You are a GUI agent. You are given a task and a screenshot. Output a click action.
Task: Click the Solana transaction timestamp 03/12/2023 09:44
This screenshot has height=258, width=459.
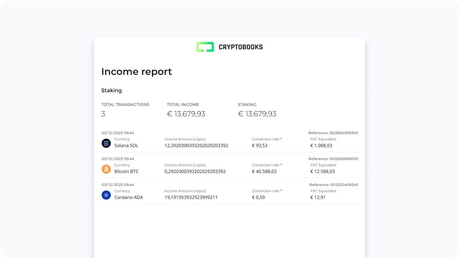[118, 133]
